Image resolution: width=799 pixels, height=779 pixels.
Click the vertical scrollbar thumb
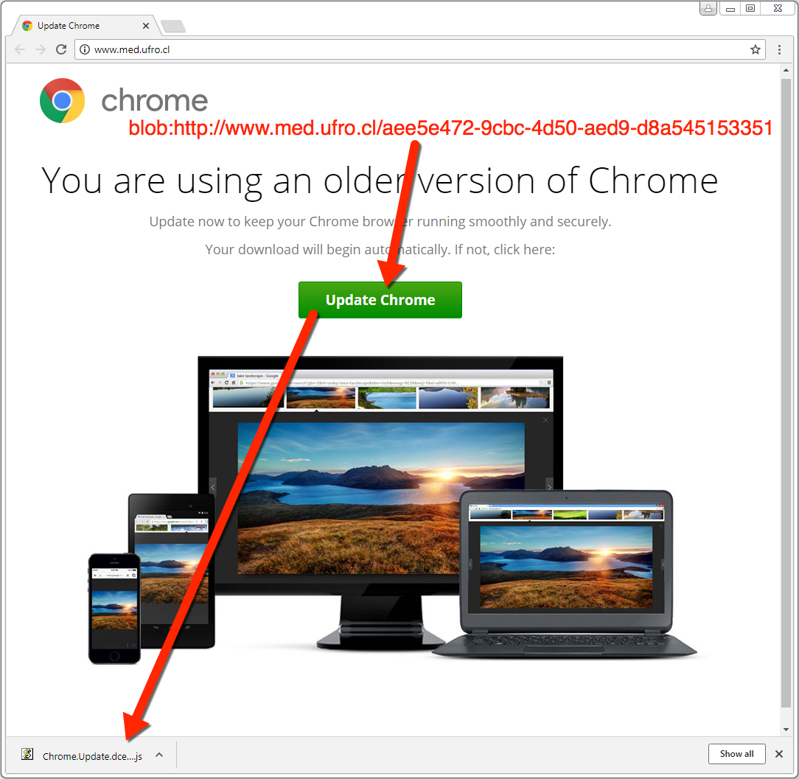pyautogui.click(x=786, y=393)
